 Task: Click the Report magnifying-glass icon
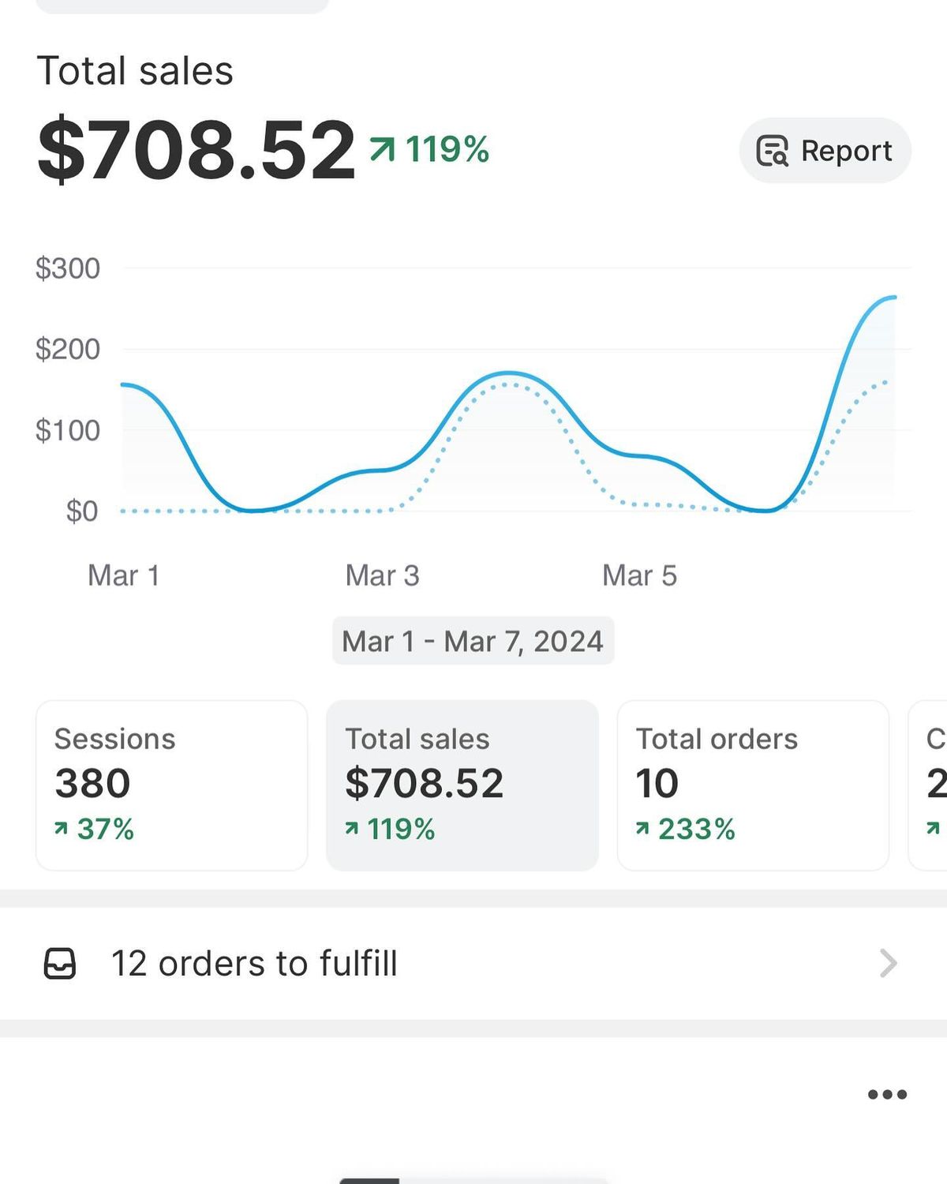[773, 150]
